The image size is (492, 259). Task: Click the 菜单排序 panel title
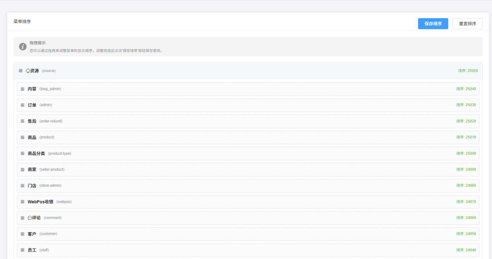22,22
